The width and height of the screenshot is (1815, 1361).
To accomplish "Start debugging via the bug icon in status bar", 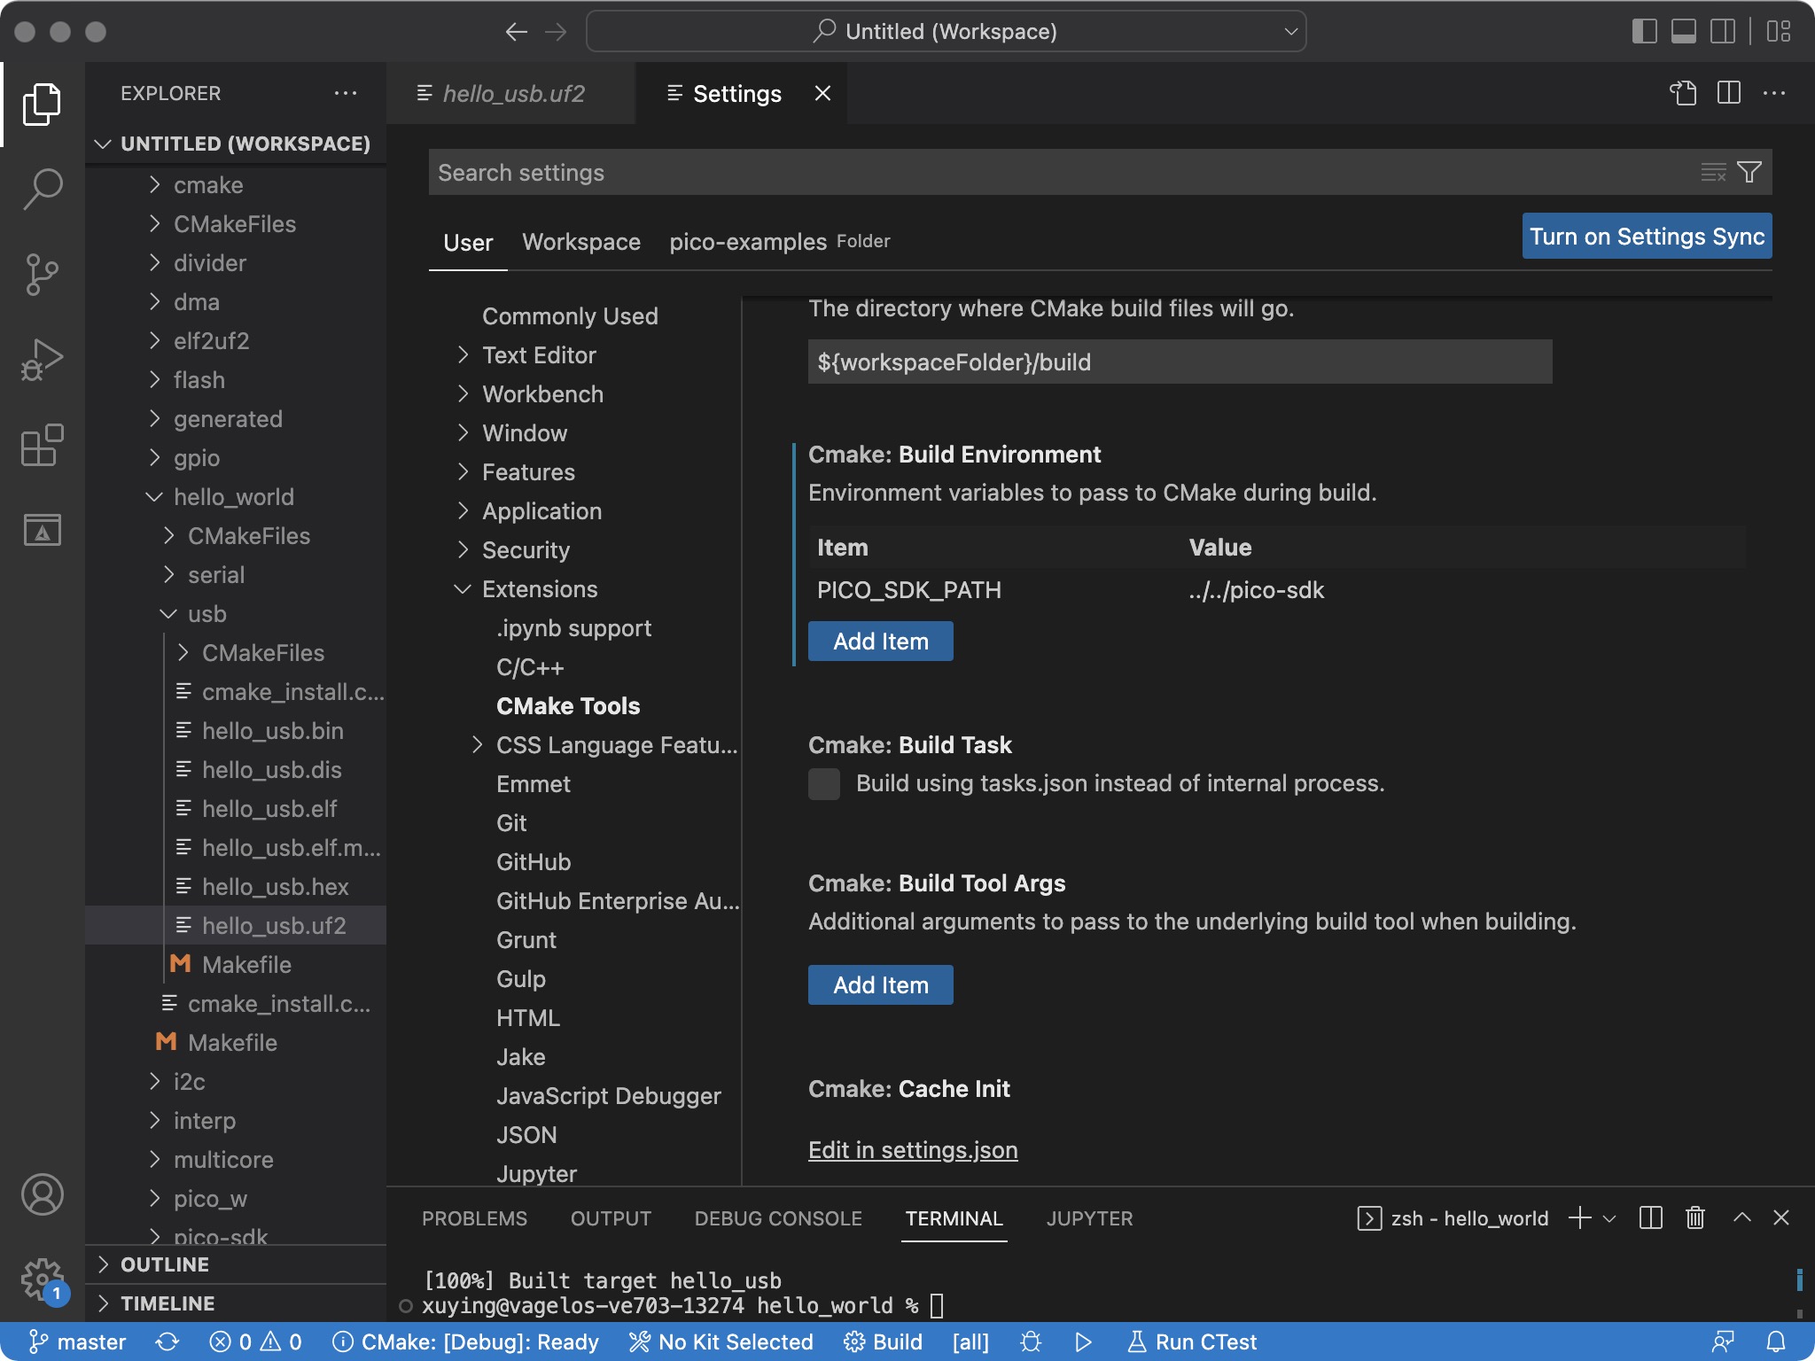I will click(1030, 1342).
